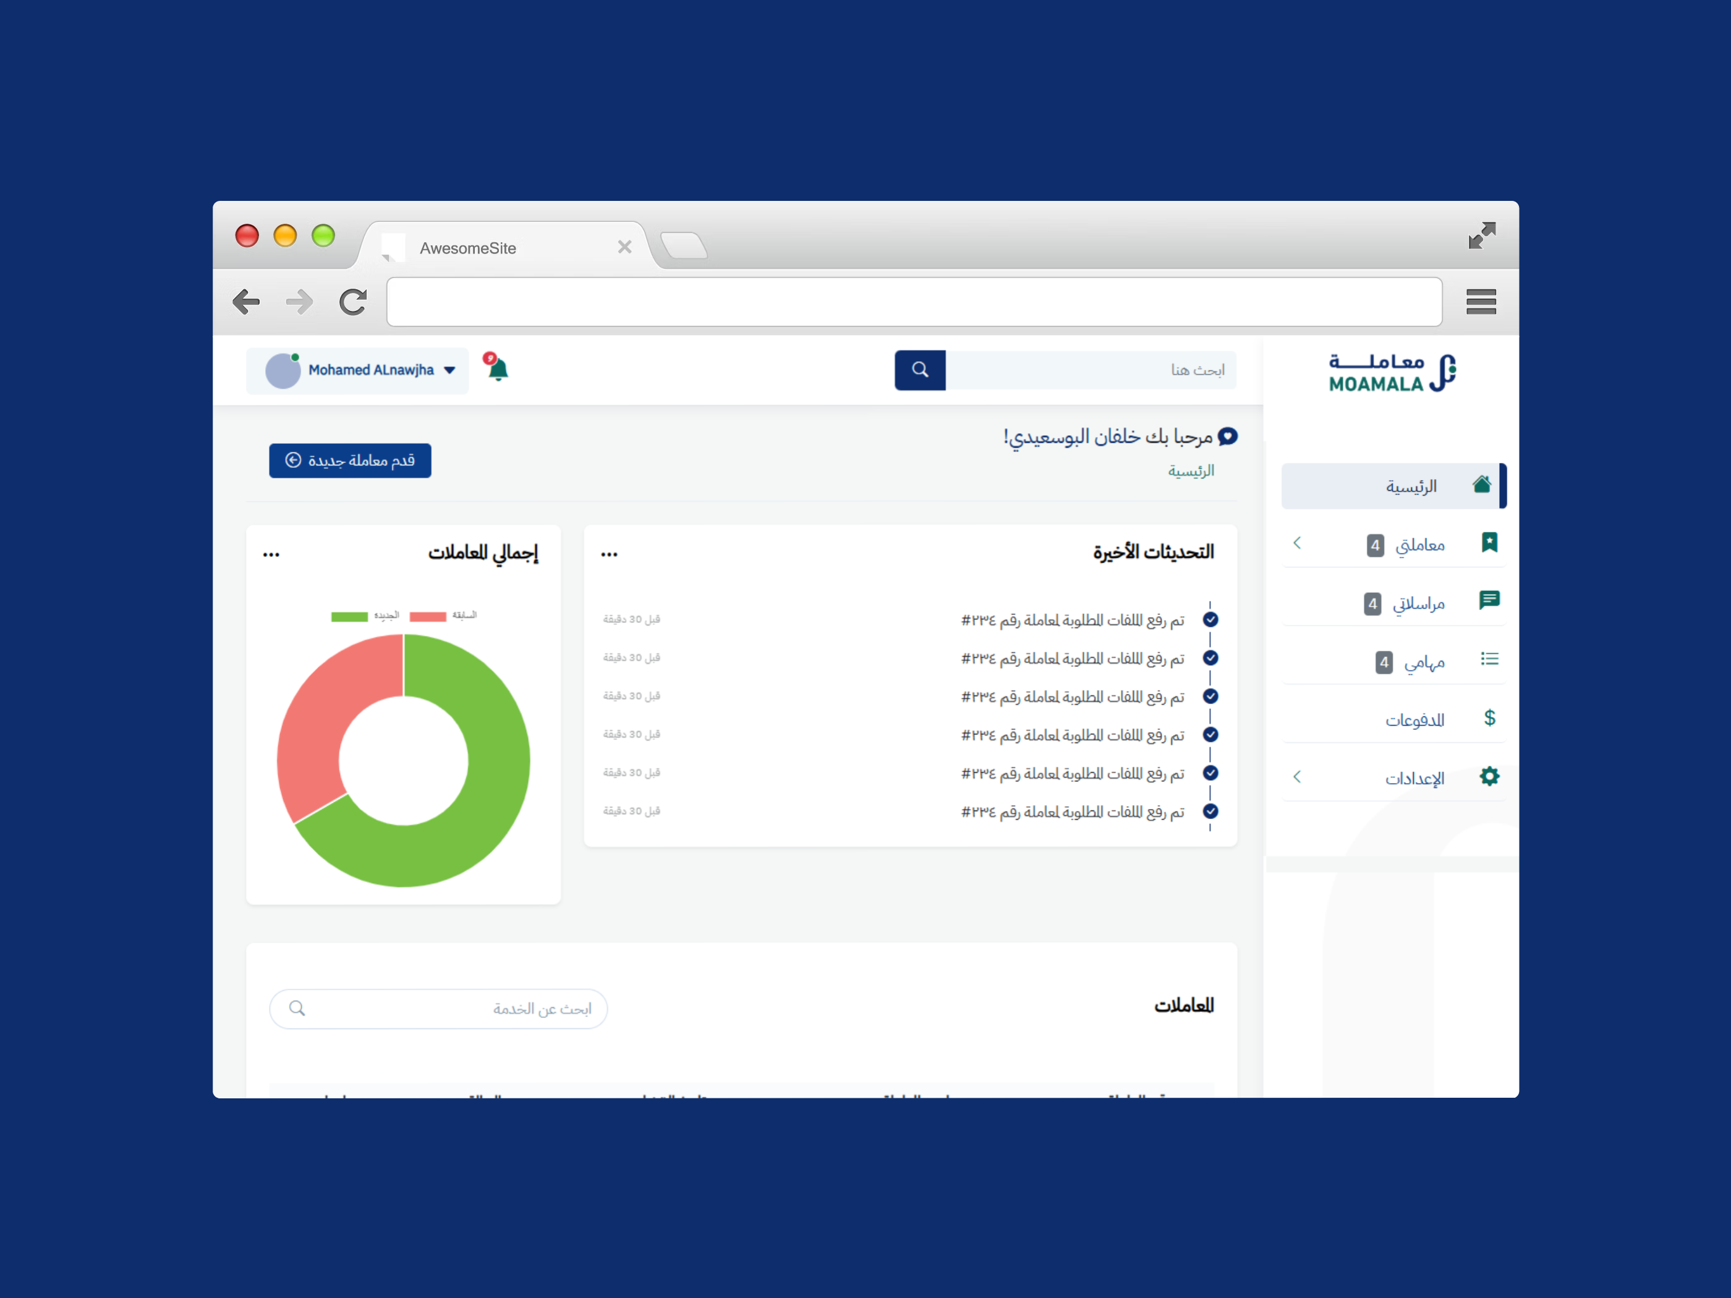Click the مراسلاتي chat icon
1731x1298 pixels.
coord(1489,600)
